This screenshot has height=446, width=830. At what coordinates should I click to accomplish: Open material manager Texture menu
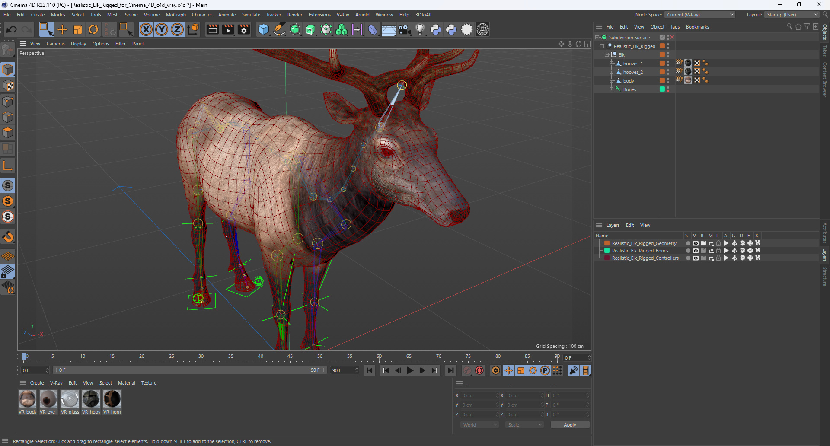pyautogui.click(x=149, y=383)
